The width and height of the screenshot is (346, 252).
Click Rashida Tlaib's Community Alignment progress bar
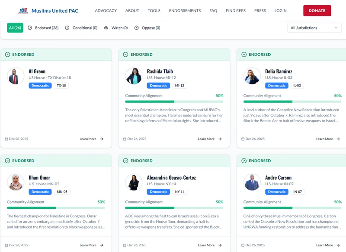pyautogui.click(x=174, y=102)
